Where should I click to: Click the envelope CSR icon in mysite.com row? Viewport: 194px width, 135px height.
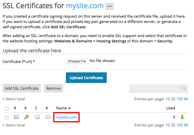pos(16,117)
